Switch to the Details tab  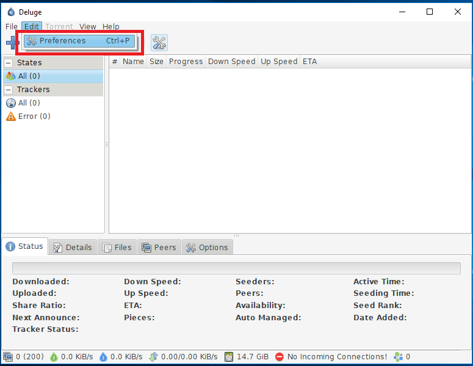pos(73,247)
